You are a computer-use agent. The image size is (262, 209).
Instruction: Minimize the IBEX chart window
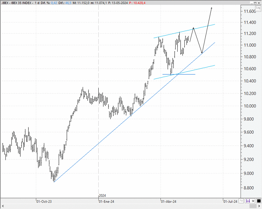(252, 3)
